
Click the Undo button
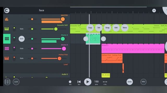[x=130, y=82]
